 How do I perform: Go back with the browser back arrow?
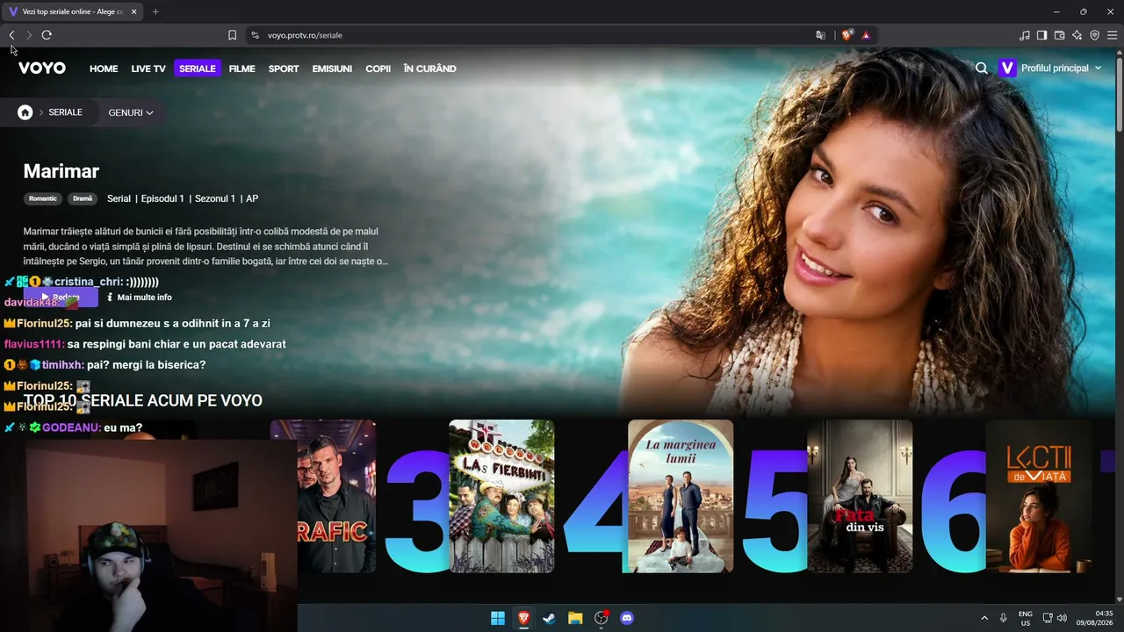11,35
